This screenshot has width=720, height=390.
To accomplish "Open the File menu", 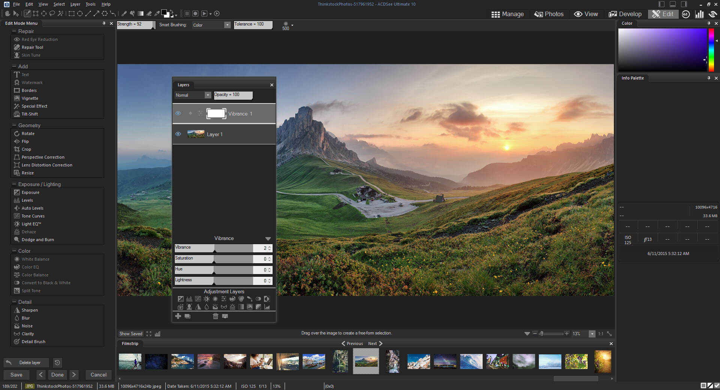I will 16,4.
